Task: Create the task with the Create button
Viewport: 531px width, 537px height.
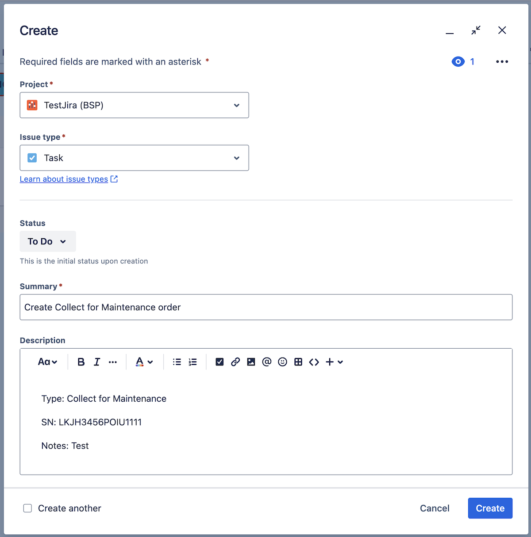Action: [x=490, y=508]
